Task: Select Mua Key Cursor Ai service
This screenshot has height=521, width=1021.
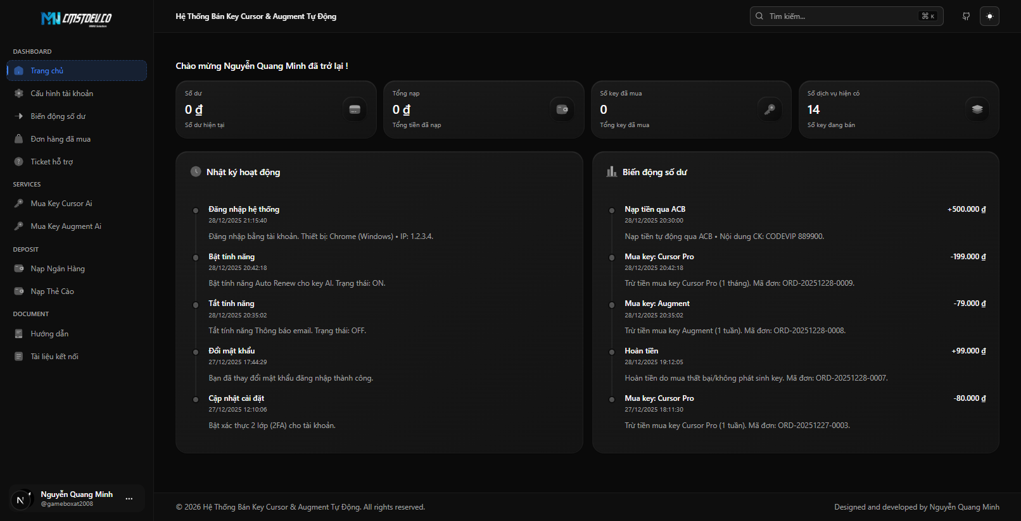Action: (61, 204)
